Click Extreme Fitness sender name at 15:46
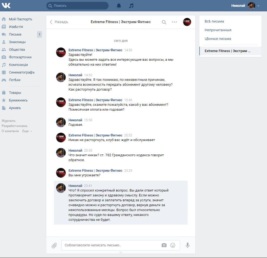The height and width of the screenshot is (258, 267). [x=95, y=100]
